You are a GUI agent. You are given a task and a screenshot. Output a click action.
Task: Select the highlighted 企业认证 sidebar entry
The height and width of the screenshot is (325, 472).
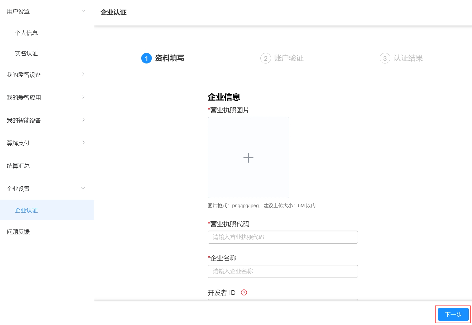26,210
